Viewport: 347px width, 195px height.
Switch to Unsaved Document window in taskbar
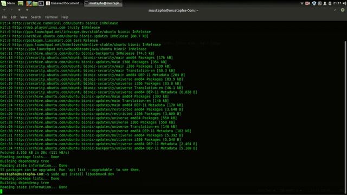(x=65, y=3)
